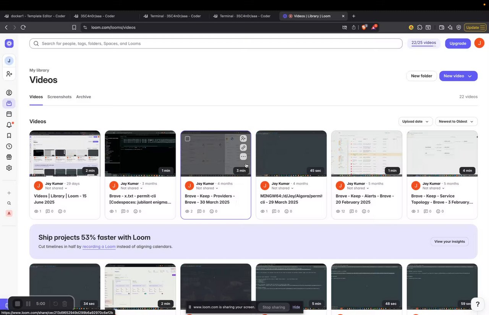The height and width of the screenshot is (315, 489).
Task: Expand Not shared on the Alerts video
Action: (x=358, y=188)
